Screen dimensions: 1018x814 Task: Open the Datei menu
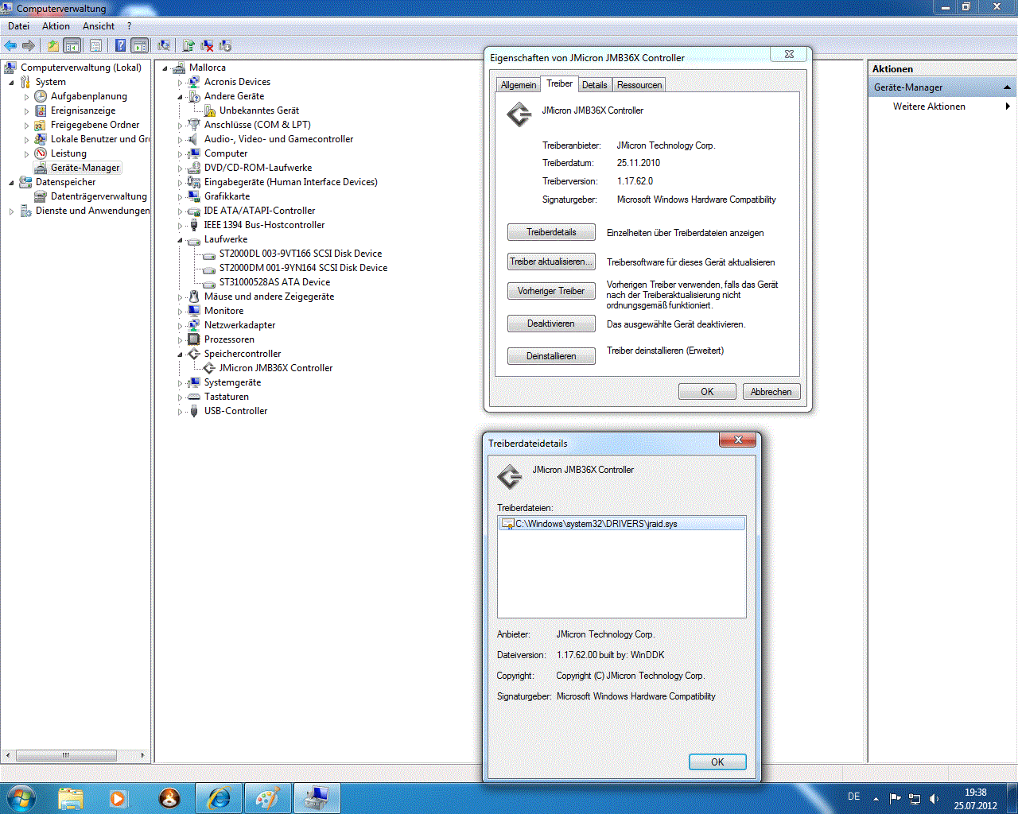[x=18, y=26]
